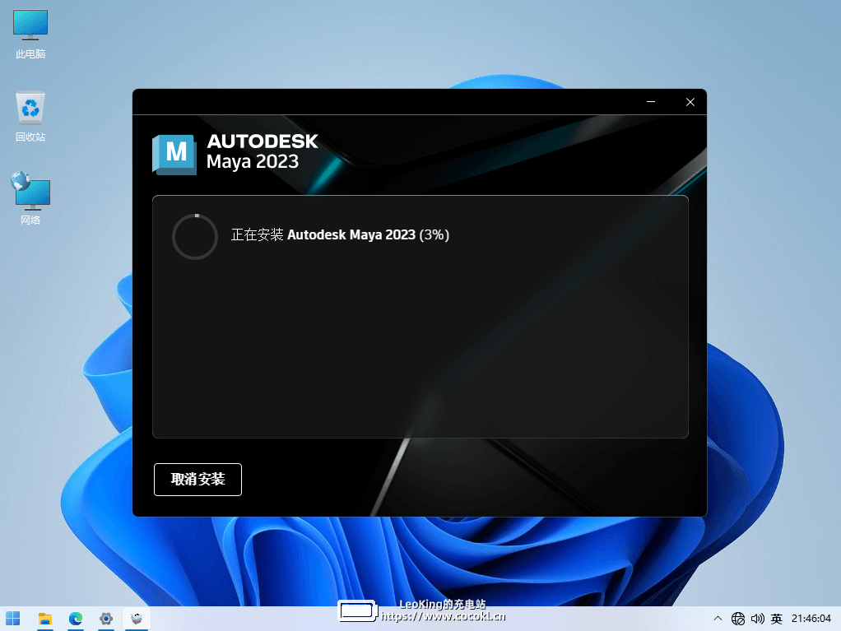This screenshot has width=841, height=631.
Task: Select the Recycle Bin (回收站) desktop icon
Action: coord(30,116)
